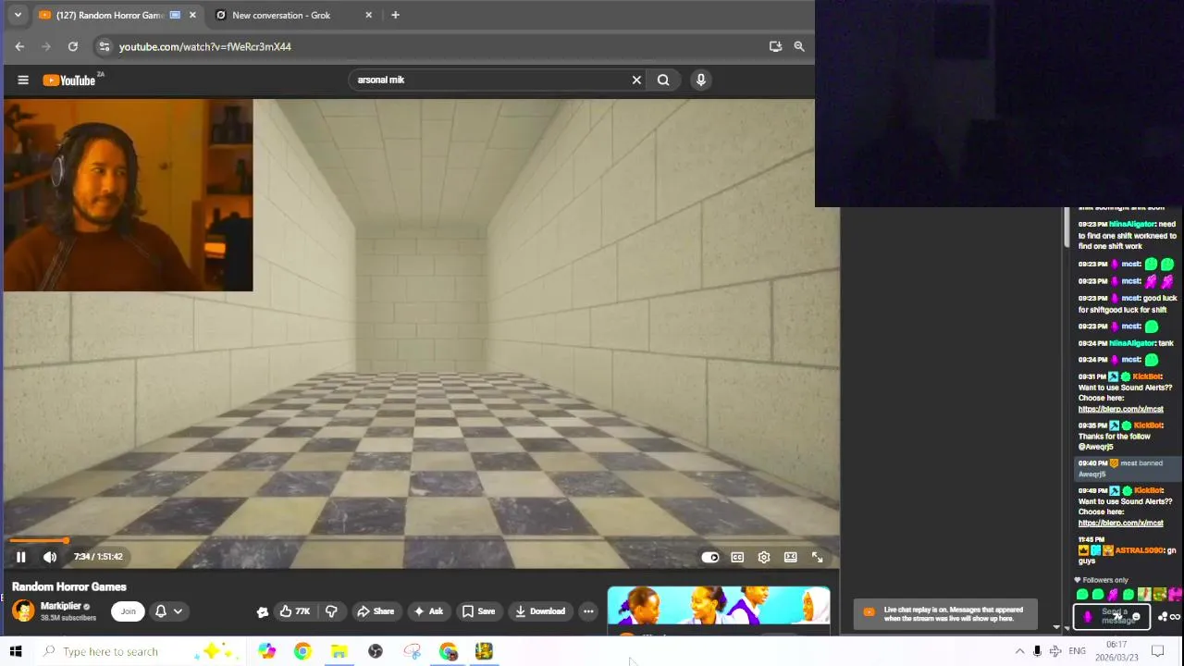Switch player to theater mode
This screenshot has width=1184, height=666.
(791, 557)
